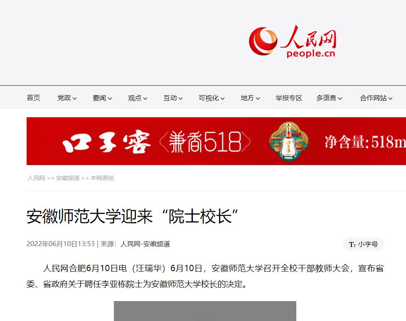This screenshot has width=406, height=321.
Task: Open the 互动 navigation dropdown
Action: [x=173, y=98]
